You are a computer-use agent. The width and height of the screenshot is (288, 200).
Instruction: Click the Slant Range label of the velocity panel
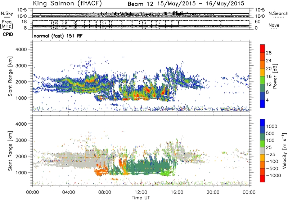(x=10, y=151)
